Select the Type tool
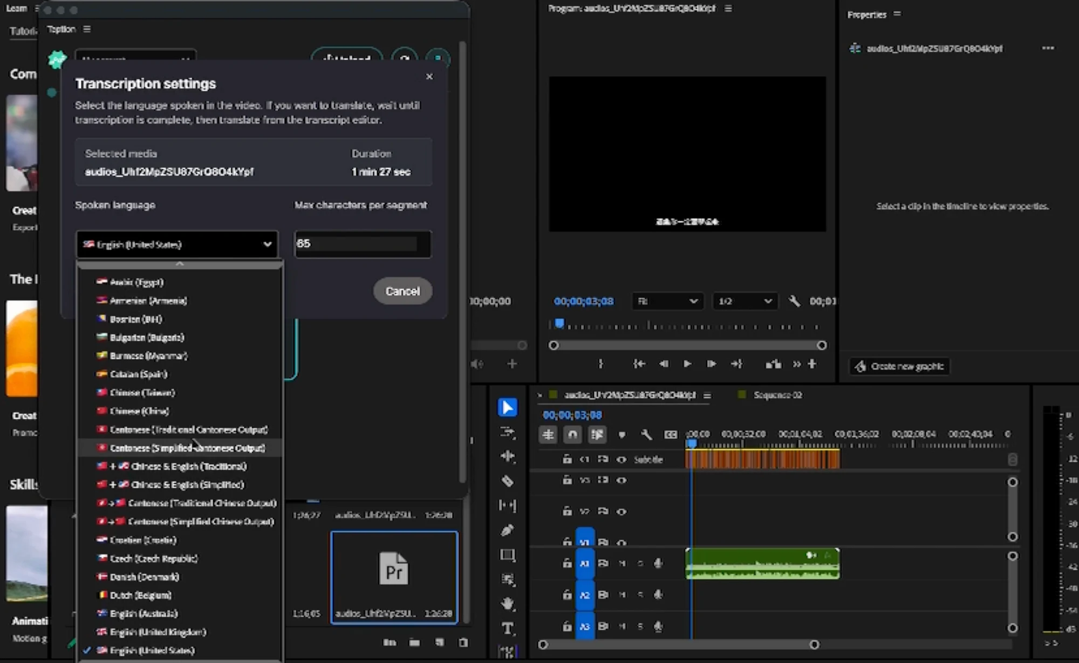This screenshot has height=663, width=1079. tap(507, 628)
